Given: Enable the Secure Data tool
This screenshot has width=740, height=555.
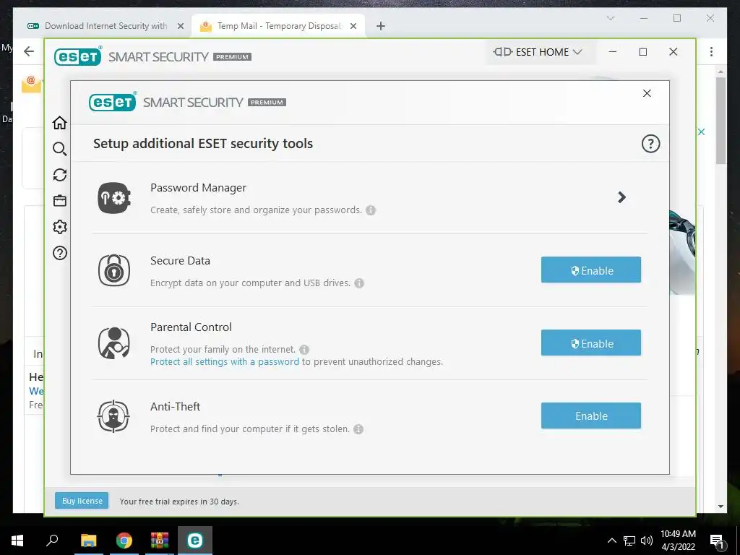Looking at the screenshot, I should click(x=591, y=270).
